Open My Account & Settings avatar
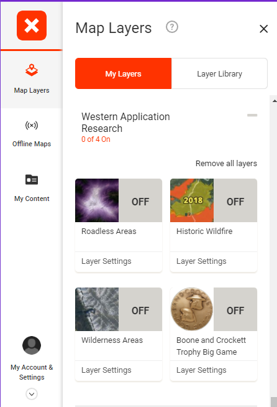This screenshot has height=407, width=277. 32,345
